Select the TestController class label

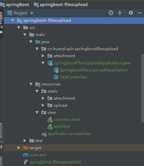pos(74,77)
